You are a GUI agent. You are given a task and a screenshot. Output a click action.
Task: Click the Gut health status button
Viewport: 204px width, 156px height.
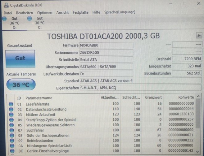click(20, 59)
